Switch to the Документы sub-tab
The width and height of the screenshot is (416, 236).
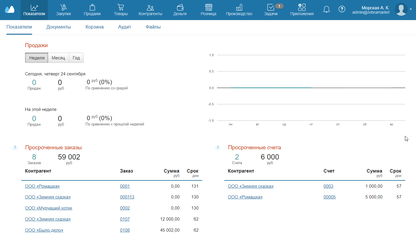point(59,27)
